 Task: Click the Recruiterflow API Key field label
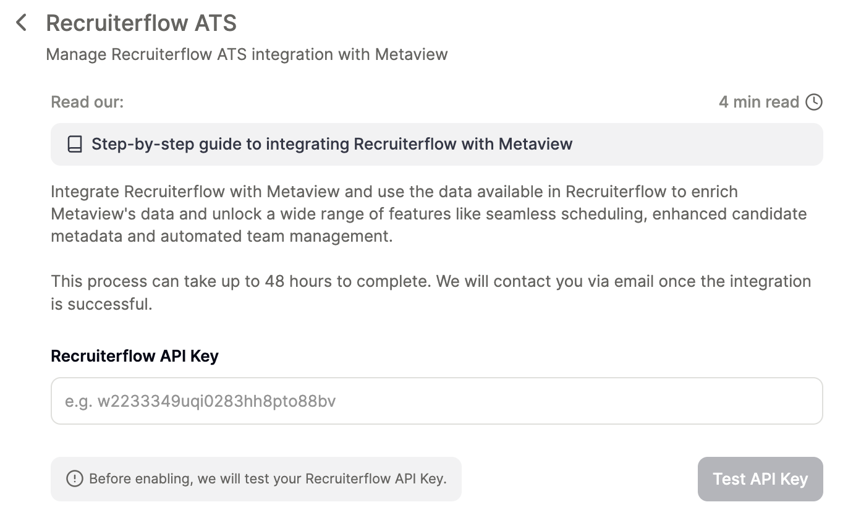[x=135, y=356]
